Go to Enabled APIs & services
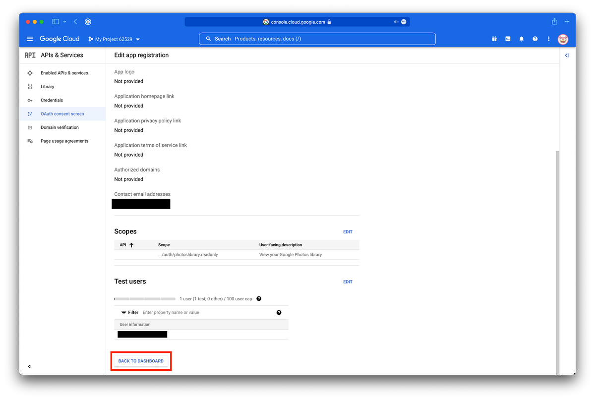 [64, 73]
